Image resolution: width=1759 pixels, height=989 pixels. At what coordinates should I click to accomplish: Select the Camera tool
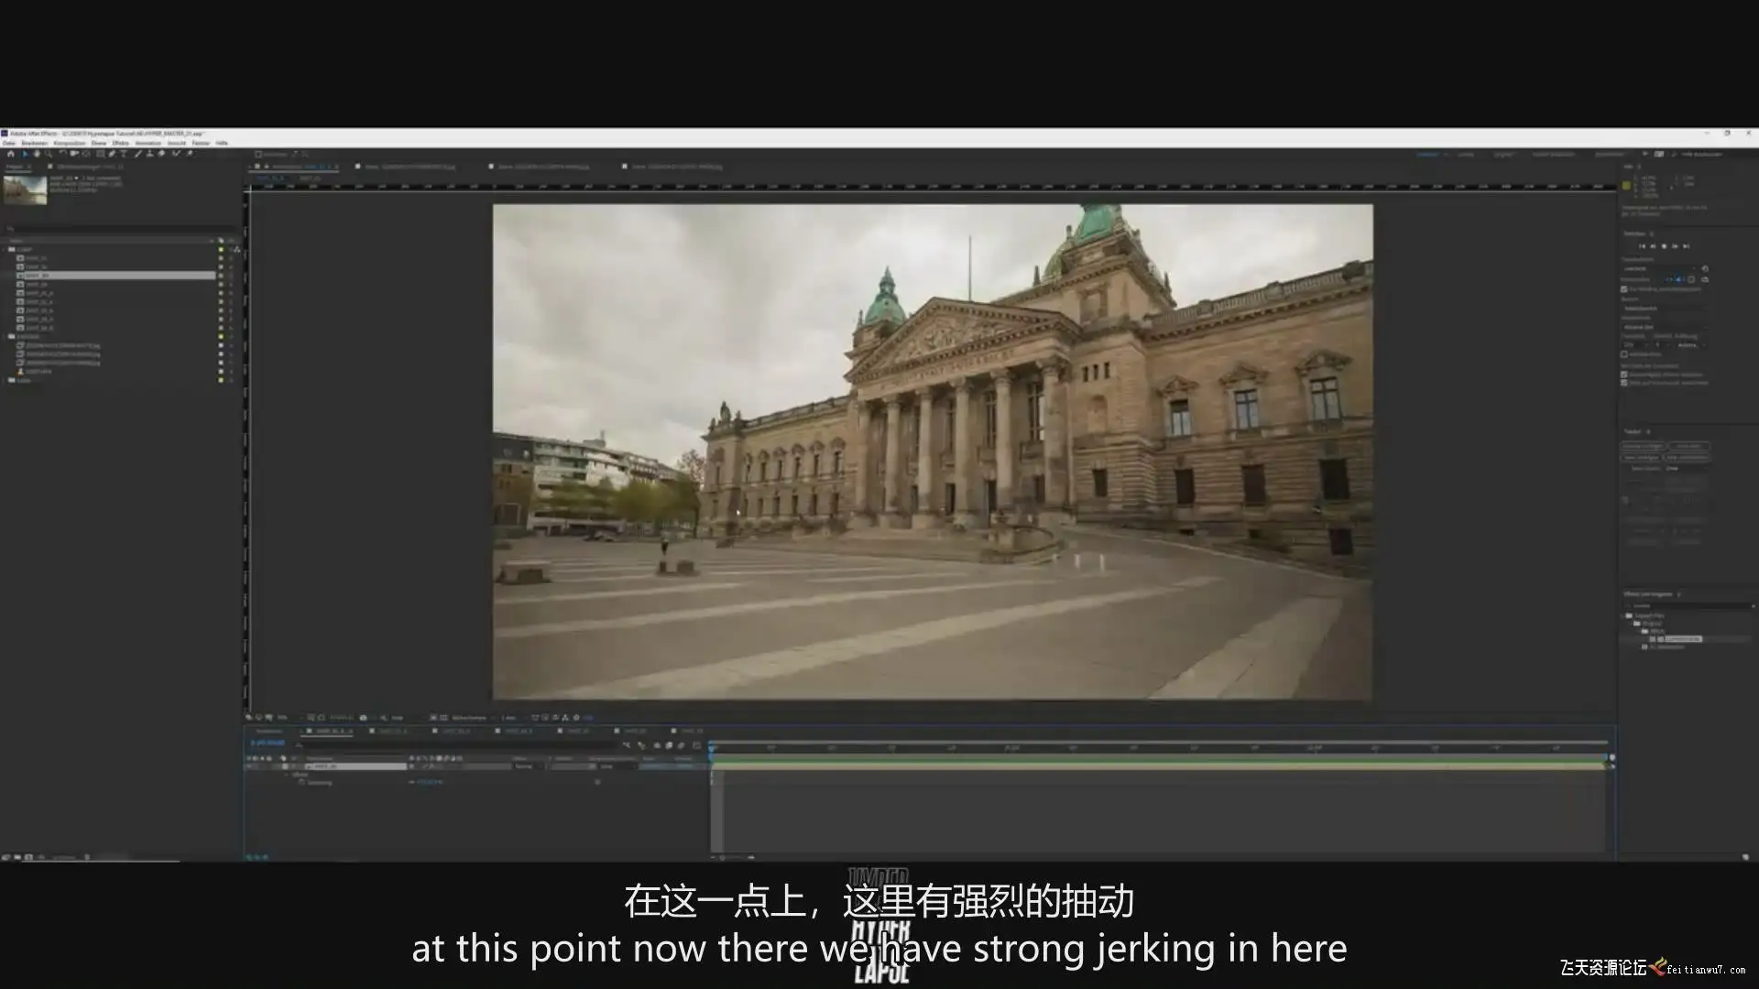click(x=73, y=154)
